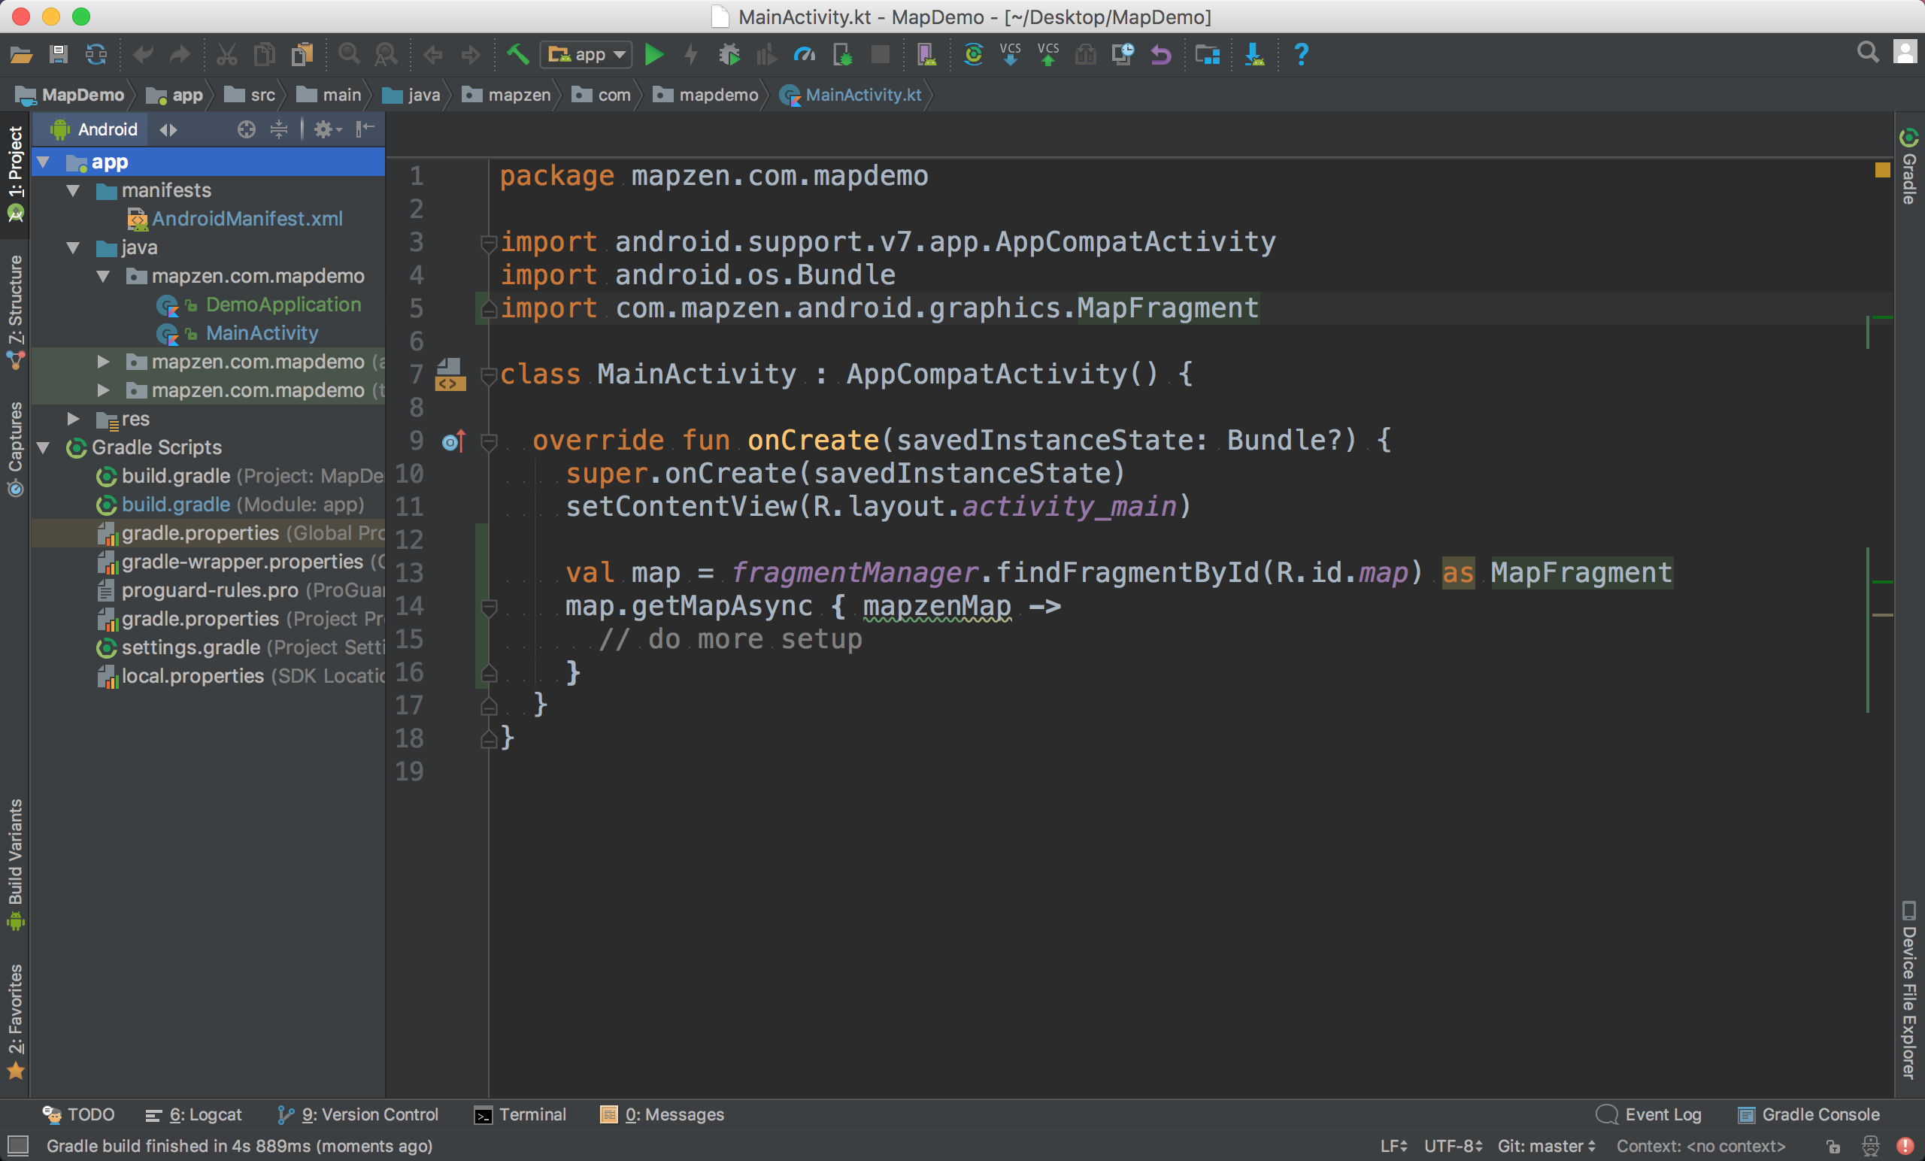The width and height of the screenshot is (1925, 1161).
Task: Expand the res folder arrow
Action: click(x=74, y=419)
